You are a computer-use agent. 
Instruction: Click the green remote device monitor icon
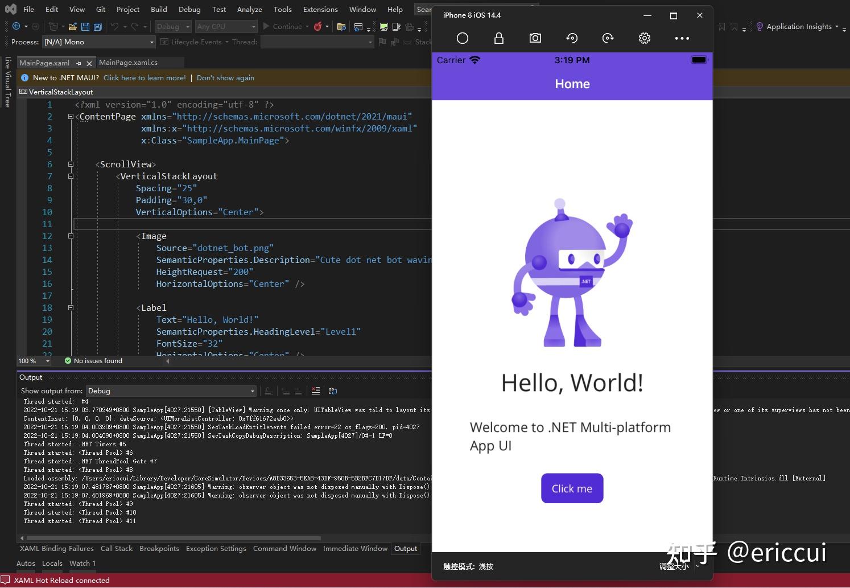[x=384, y=26]
